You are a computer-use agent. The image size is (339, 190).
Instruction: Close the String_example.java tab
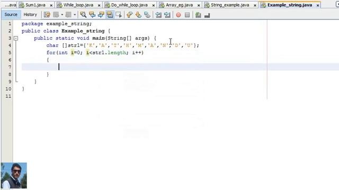(255, 5)
